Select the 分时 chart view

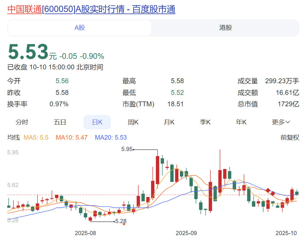[22, 122]
